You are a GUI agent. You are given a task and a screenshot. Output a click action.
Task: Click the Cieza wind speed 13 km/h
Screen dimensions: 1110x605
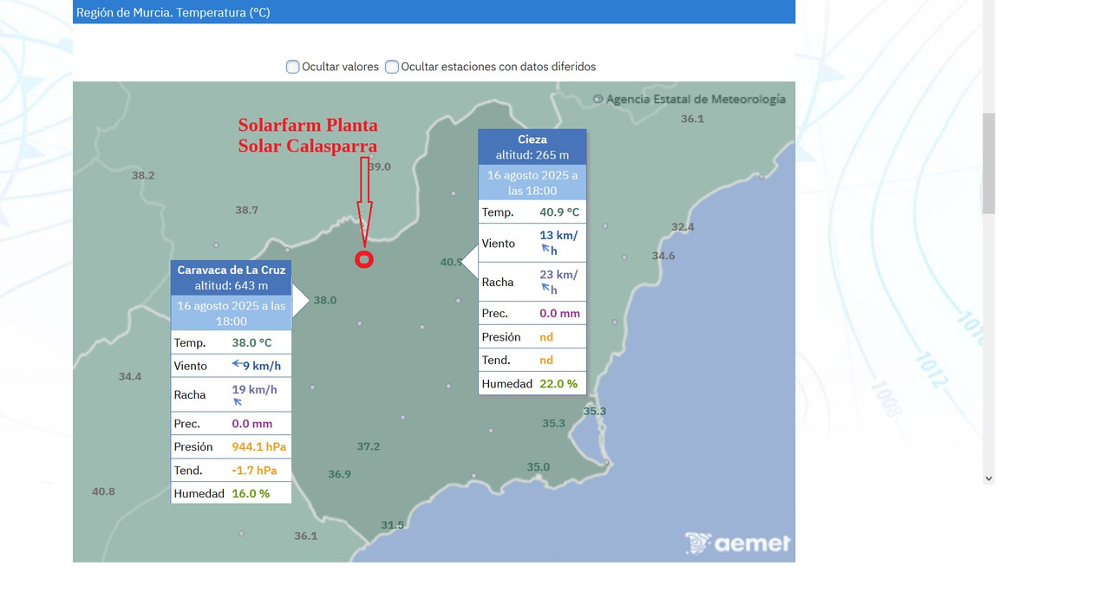pos(558,243)
